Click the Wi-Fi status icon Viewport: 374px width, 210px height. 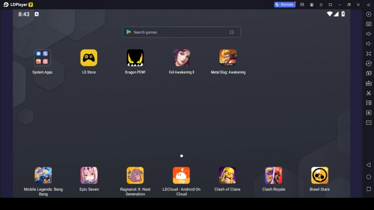tap(330, 14)
